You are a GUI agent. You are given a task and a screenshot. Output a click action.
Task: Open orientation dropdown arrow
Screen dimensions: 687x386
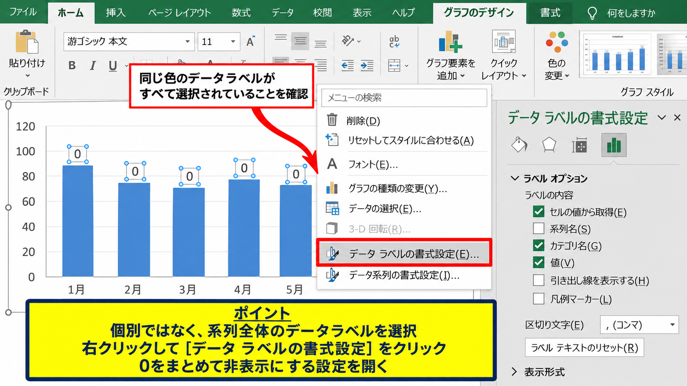coord(359,41)
